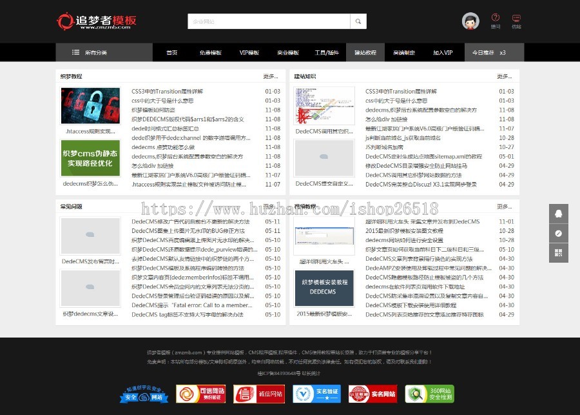Show the floating QR code icon
580x415 pixels.
[x=559, y=253]
